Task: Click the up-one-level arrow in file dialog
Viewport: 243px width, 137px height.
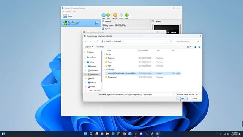Action: 98,41
